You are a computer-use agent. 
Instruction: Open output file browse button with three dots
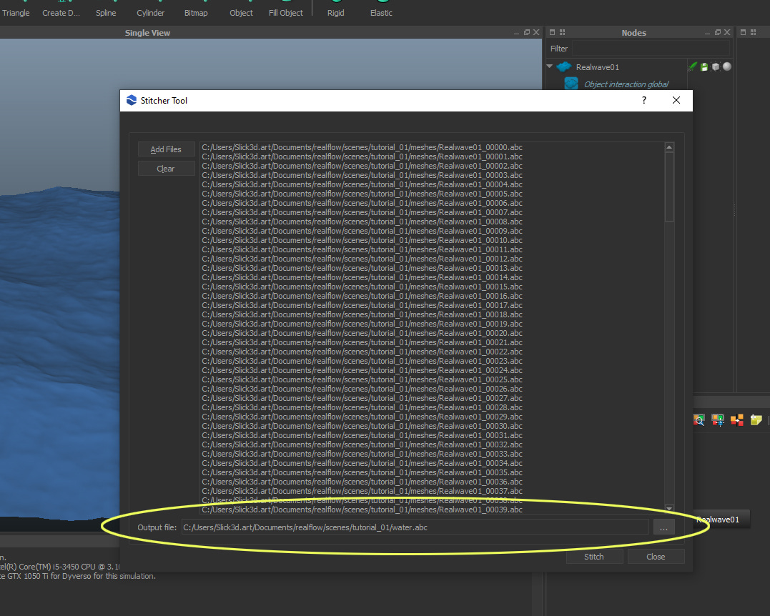coord(663,527)
